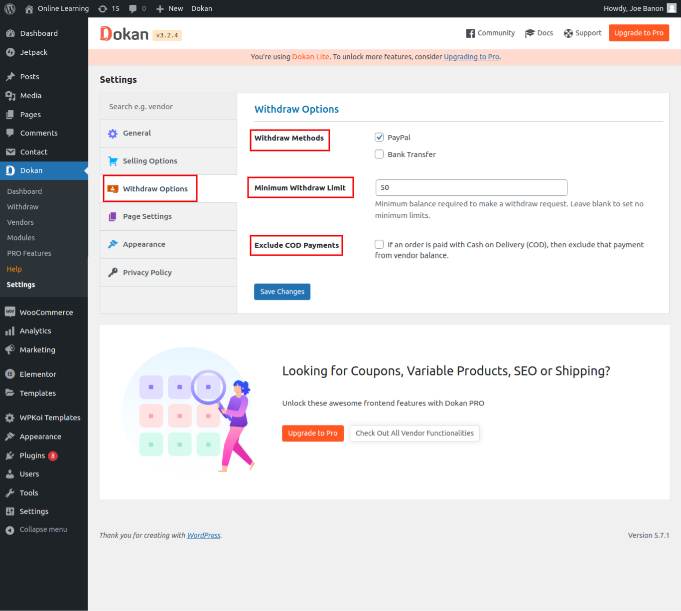Uncheck the PayPal withdraw method checkbox
Viewport: 681px width, 611px height.
point(380,137)
